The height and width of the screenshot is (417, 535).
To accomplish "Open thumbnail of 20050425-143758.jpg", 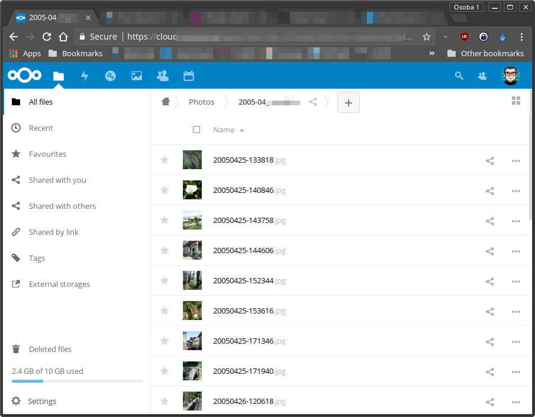I will pos(192,220).
